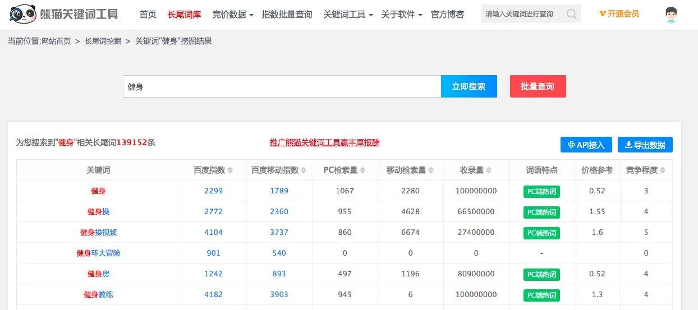Screen dimensions: 698x310
Task: Click Baidu index value 2299
Action: (x=213, y=191)
